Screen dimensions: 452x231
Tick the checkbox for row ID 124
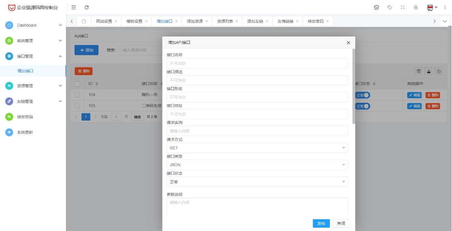coord(77,95)
